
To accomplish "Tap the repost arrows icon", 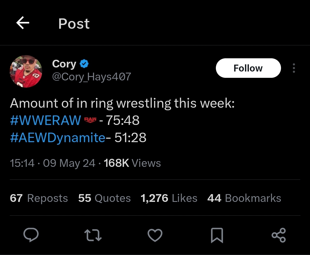I will point(93,235).
